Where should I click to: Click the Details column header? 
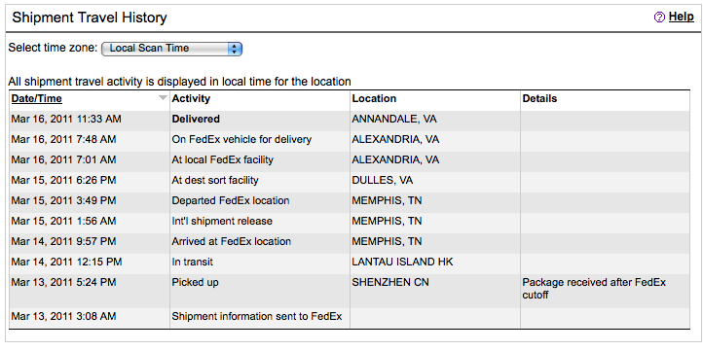pyautogui.click(x=539, y=98)
